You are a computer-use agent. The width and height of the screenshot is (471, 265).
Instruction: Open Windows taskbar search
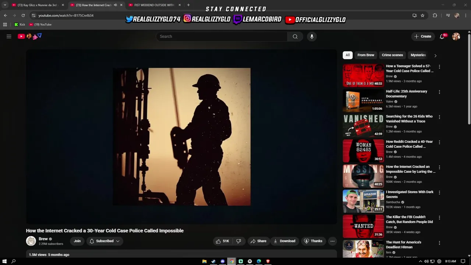14,261
